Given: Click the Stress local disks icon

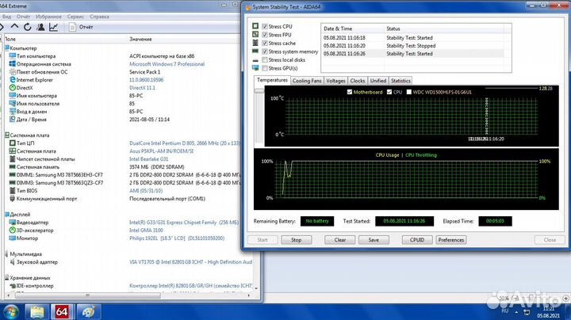Looking at the screenshot, I should tap(255, 60).
